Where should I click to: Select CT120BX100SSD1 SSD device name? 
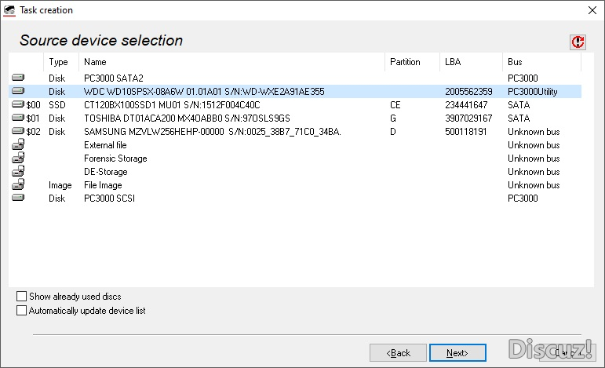pyautogui.click(x=172, y=105)
